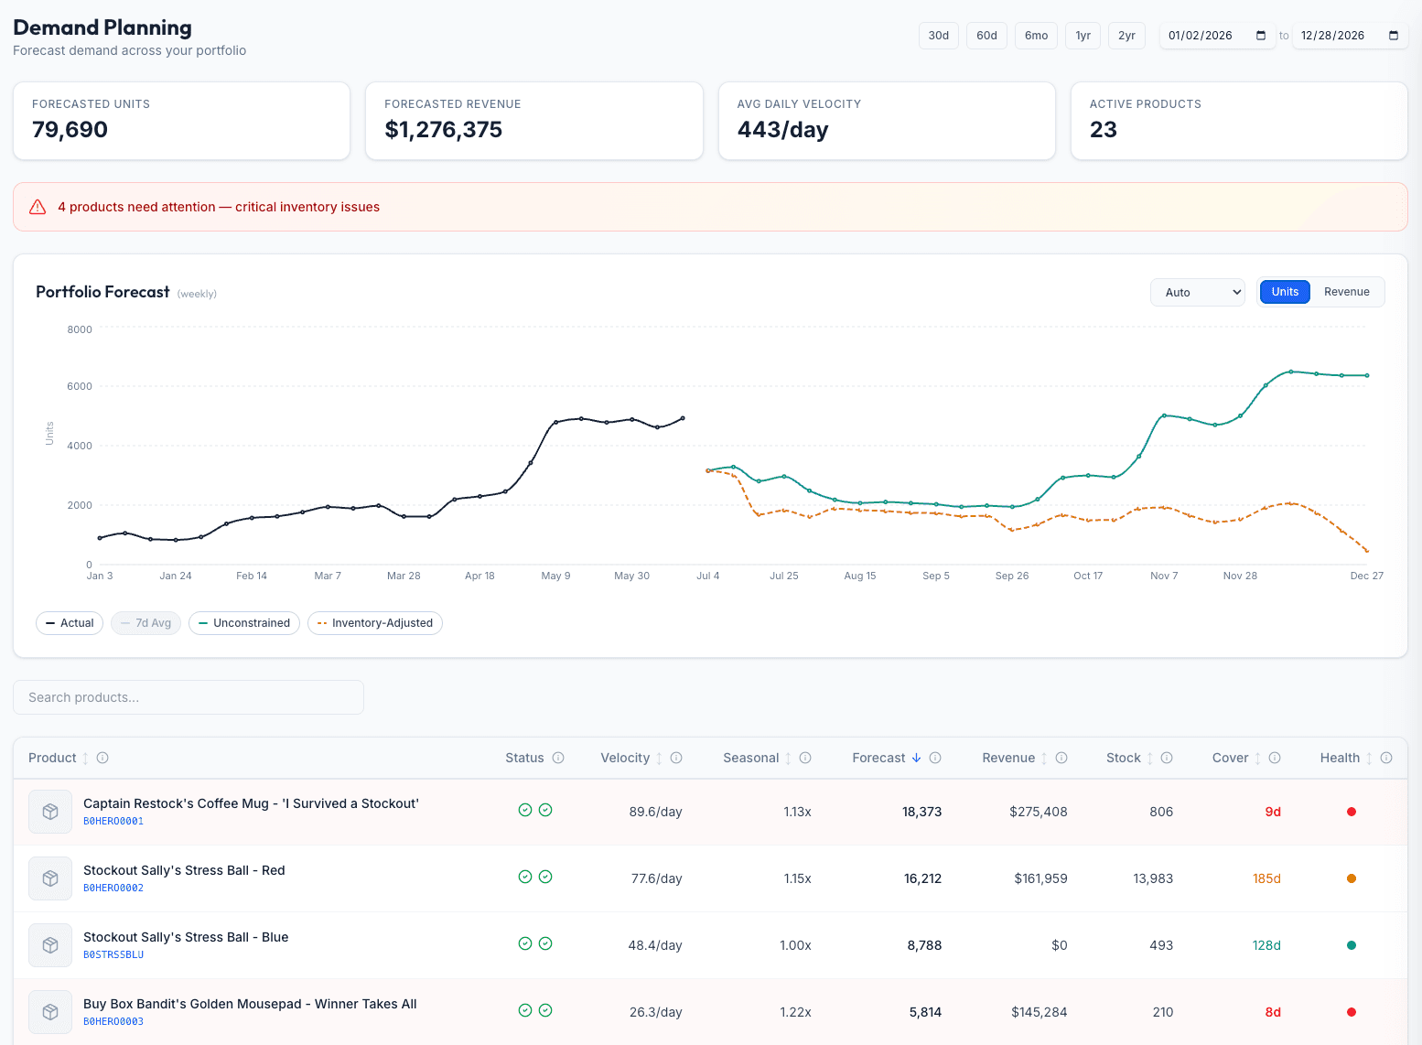Select the 60d range preset

coord(986,36)
